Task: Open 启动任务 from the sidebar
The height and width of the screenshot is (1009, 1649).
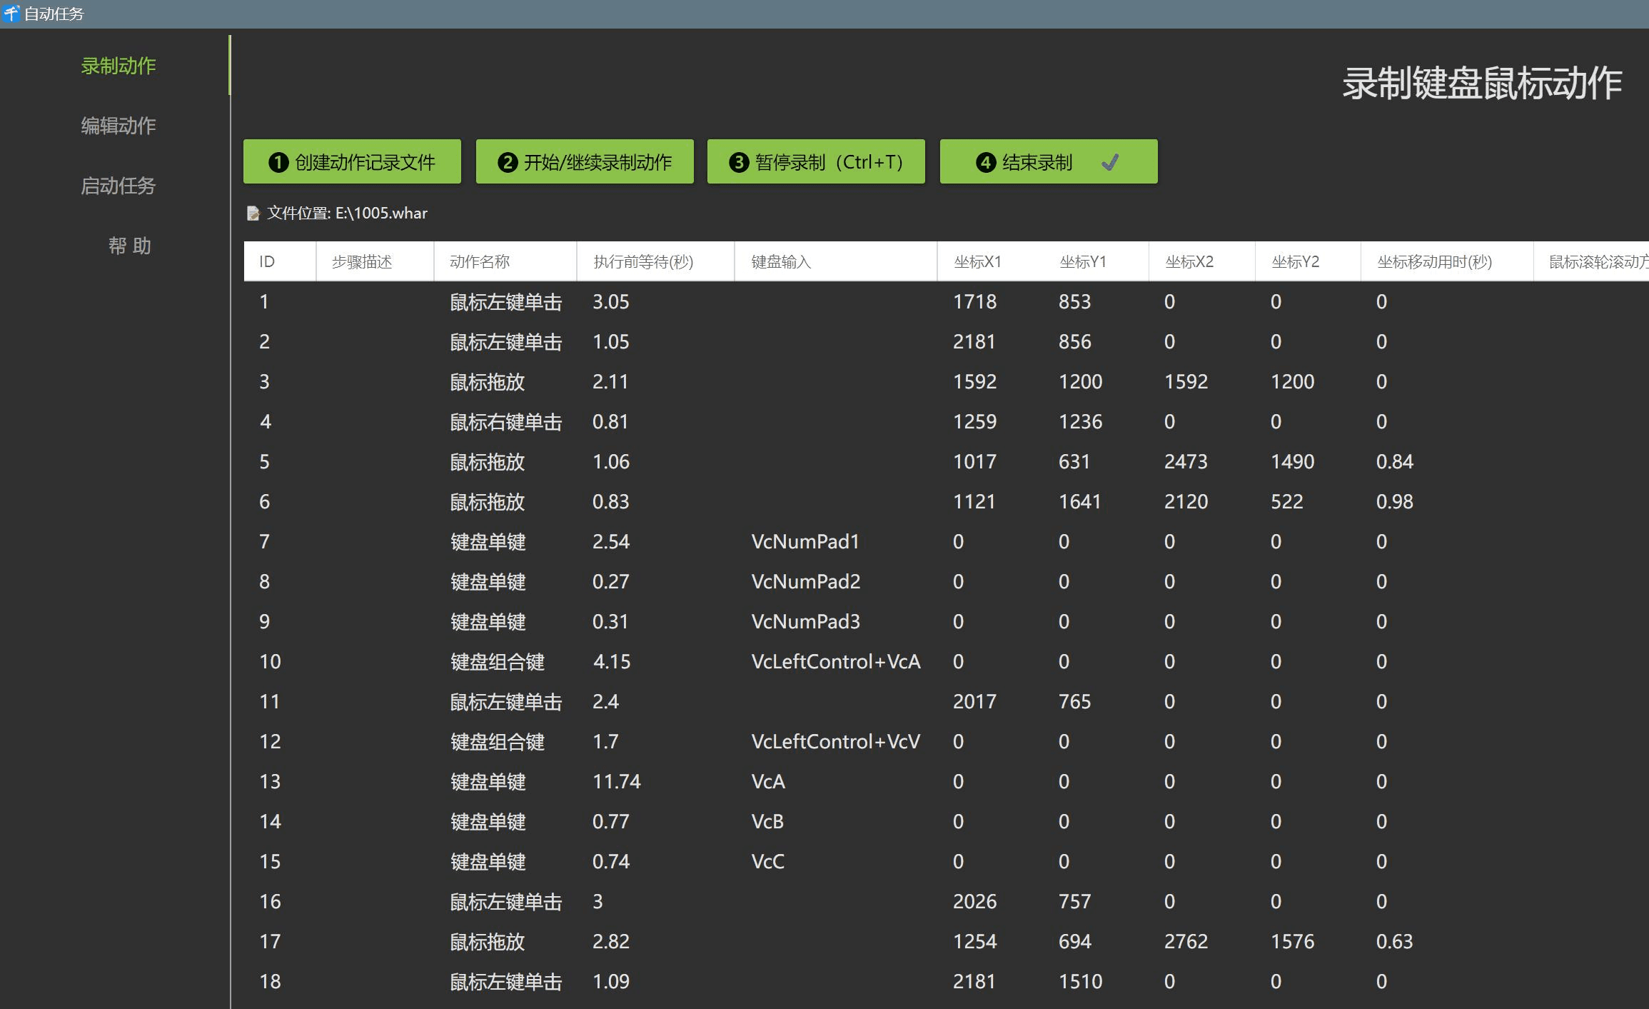Action: click(118, 186)
